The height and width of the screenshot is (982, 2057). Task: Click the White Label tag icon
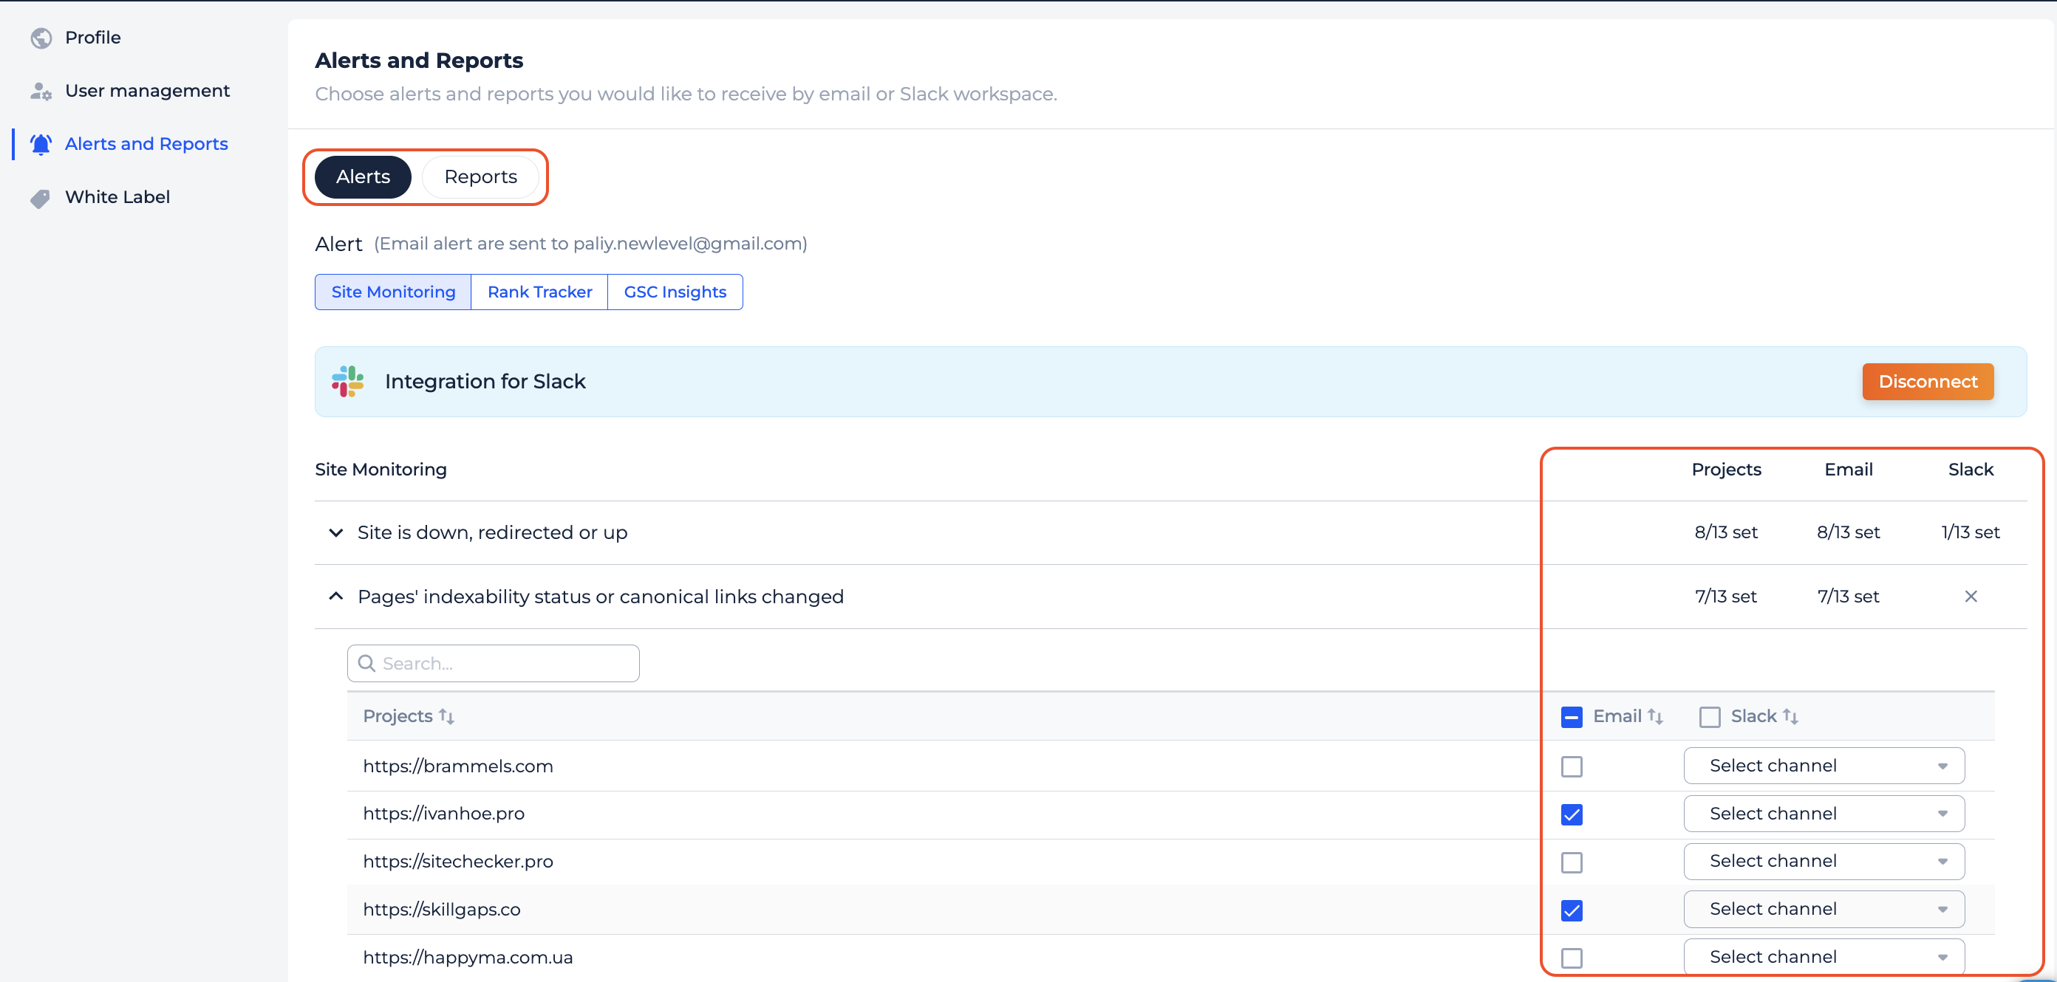pos(41,198)
